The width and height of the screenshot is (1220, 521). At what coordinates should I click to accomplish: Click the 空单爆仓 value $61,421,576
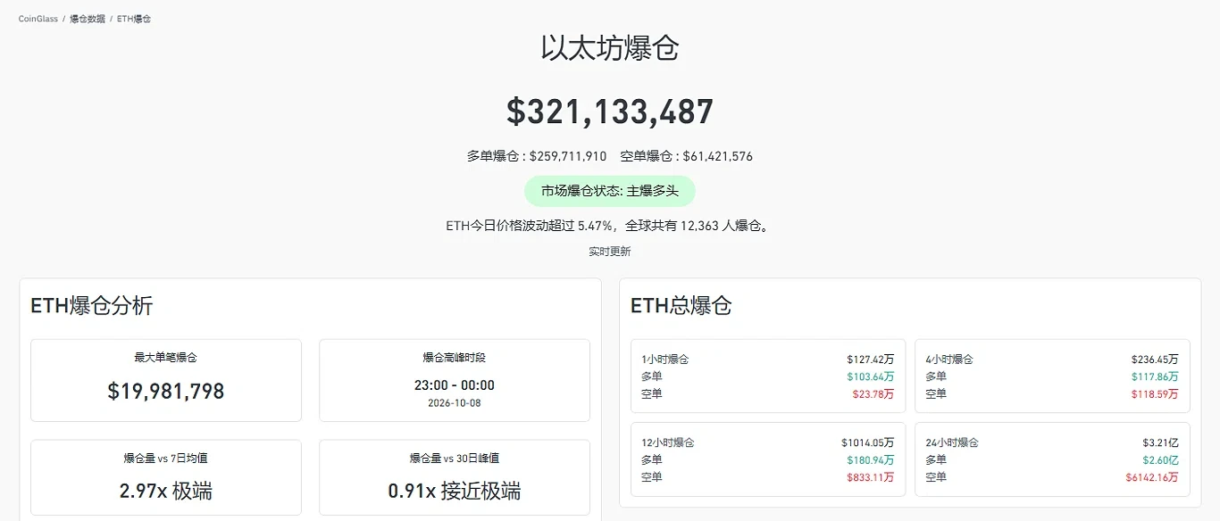(718, 156)
